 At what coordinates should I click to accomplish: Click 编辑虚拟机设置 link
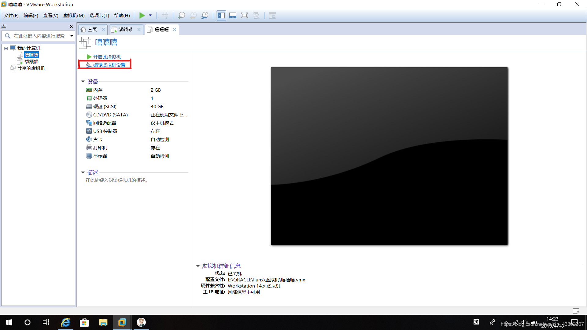[x=109, y=65]
